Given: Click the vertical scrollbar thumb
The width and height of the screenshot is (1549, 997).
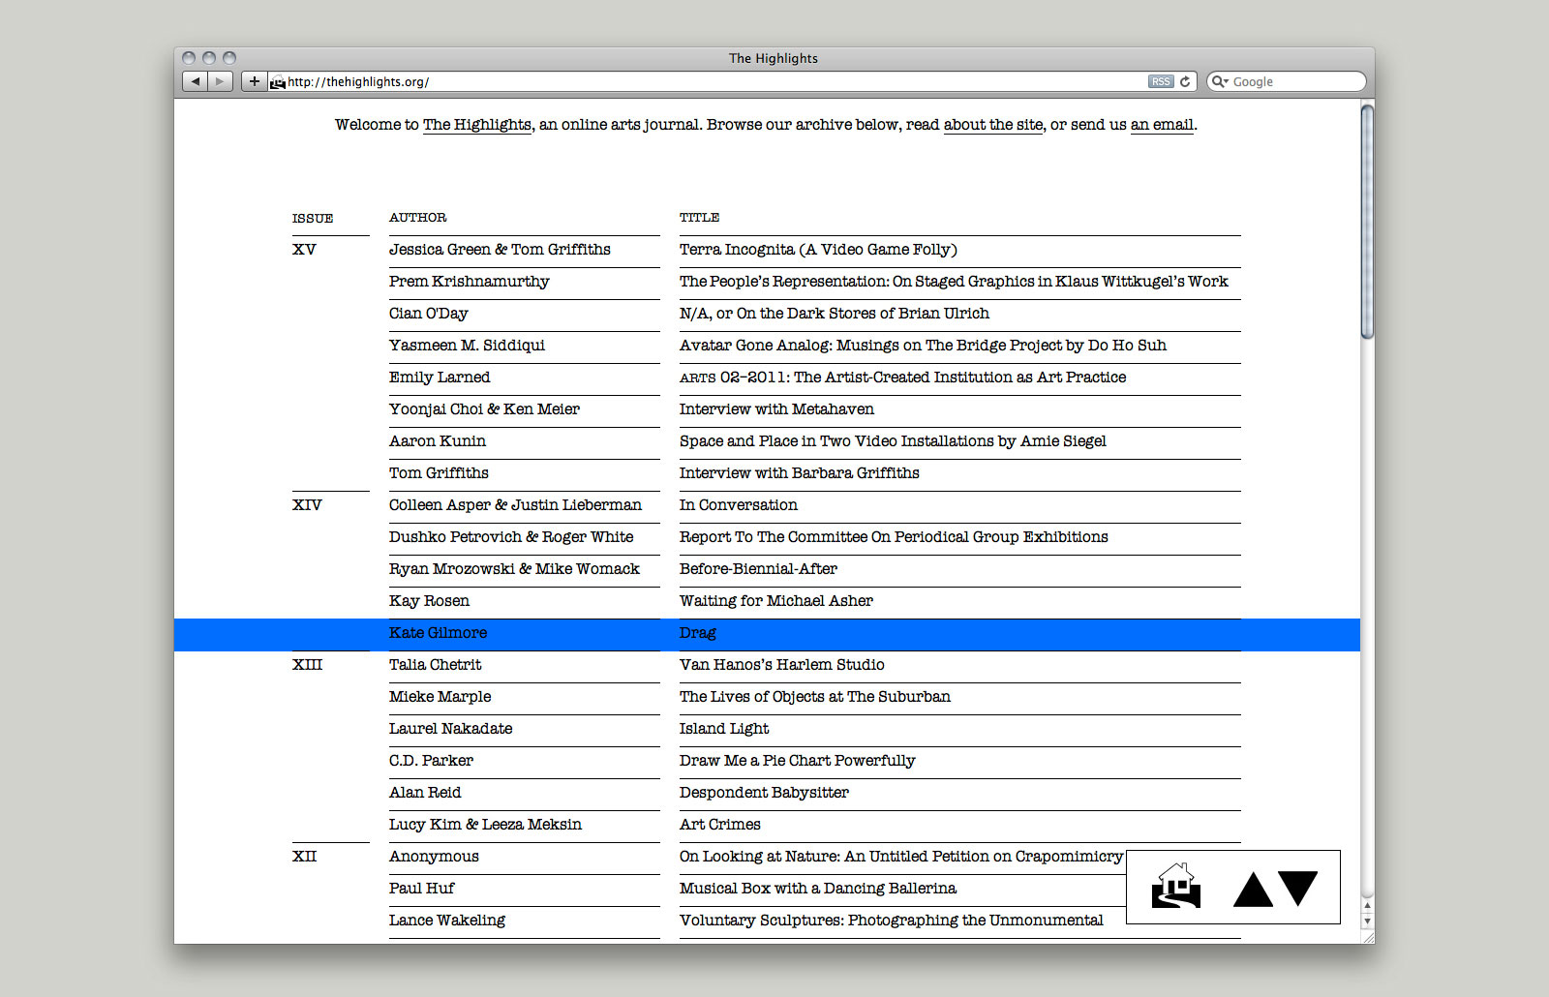Looking at the screenshot, I should pos(1367,223).
